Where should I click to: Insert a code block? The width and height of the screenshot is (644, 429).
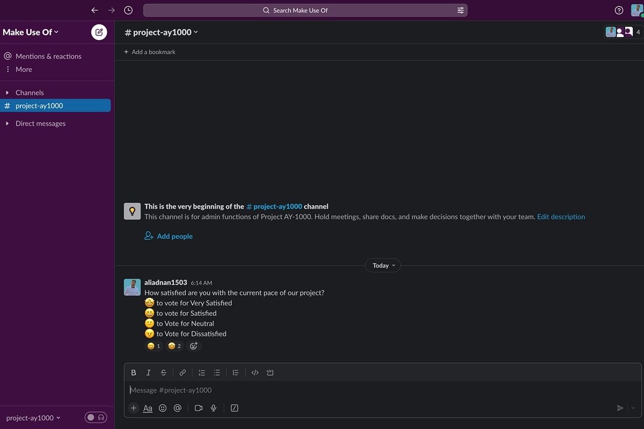click(270, 373)
